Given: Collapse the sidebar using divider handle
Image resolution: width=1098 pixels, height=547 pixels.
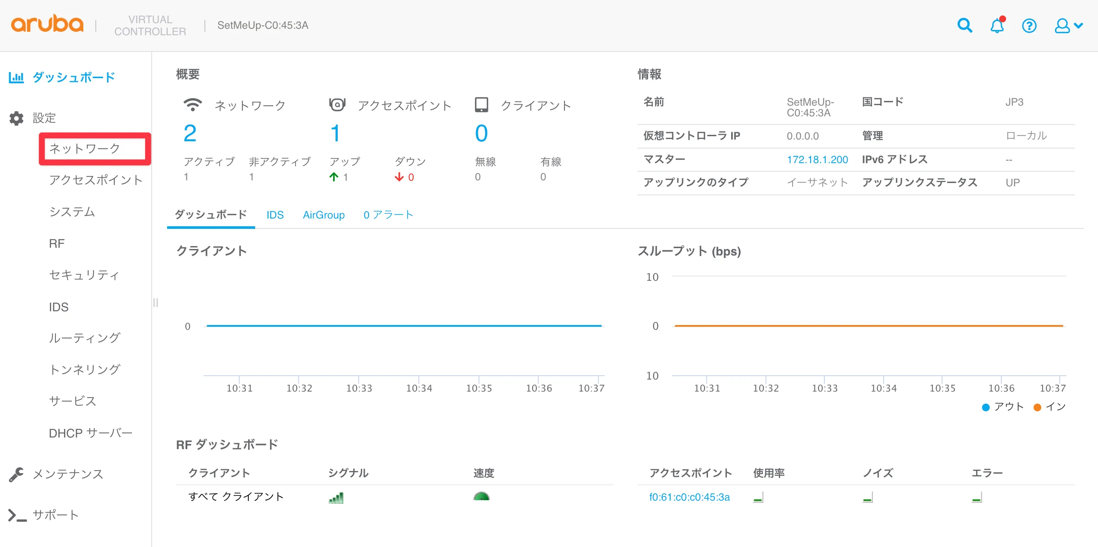Looking at the screenshot, I should click(x=156, y=303).
